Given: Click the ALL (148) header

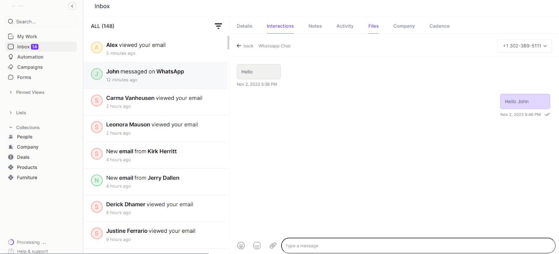Looking at the screenshot, I should tap(103, 26).
